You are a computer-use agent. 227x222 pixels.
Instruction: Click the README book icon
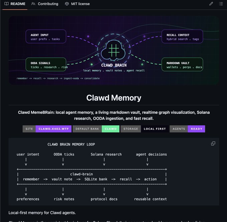pyautogui.click(x=7, y=4)
